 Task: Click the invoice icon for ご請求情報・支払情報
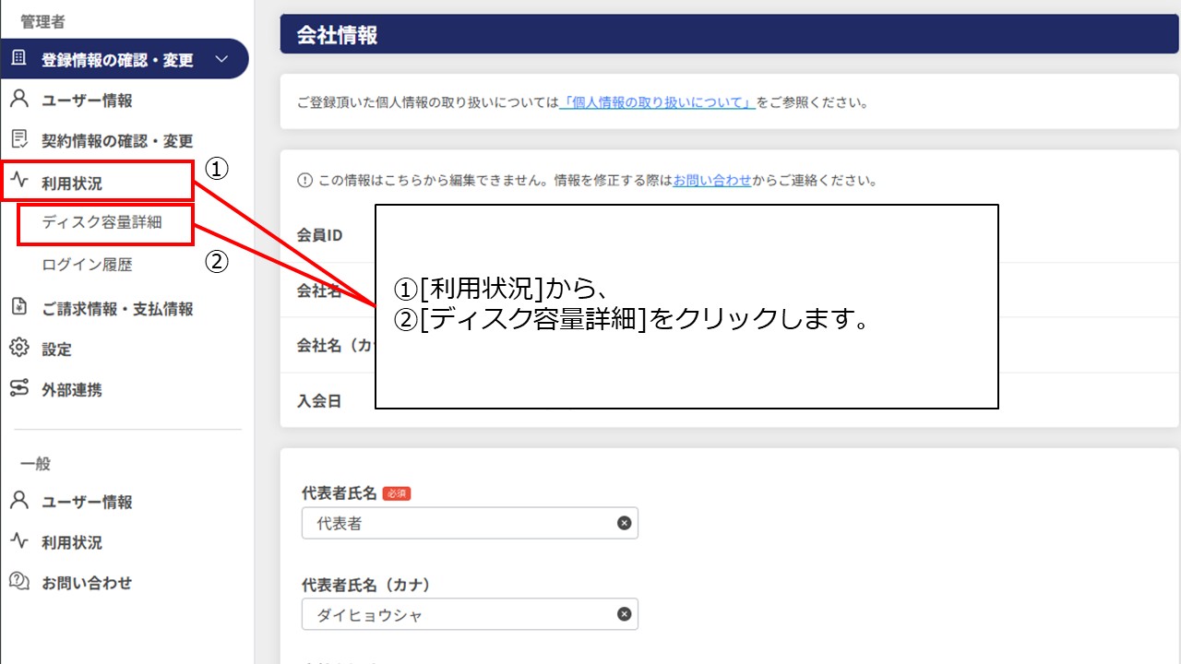[19, 308]
